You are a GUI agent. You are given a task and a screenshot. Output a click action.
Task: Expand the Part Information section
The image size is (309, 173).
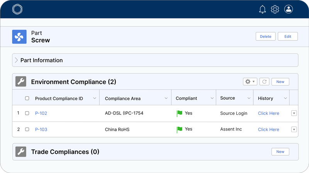pyautogui.click(x=17, y=60)
